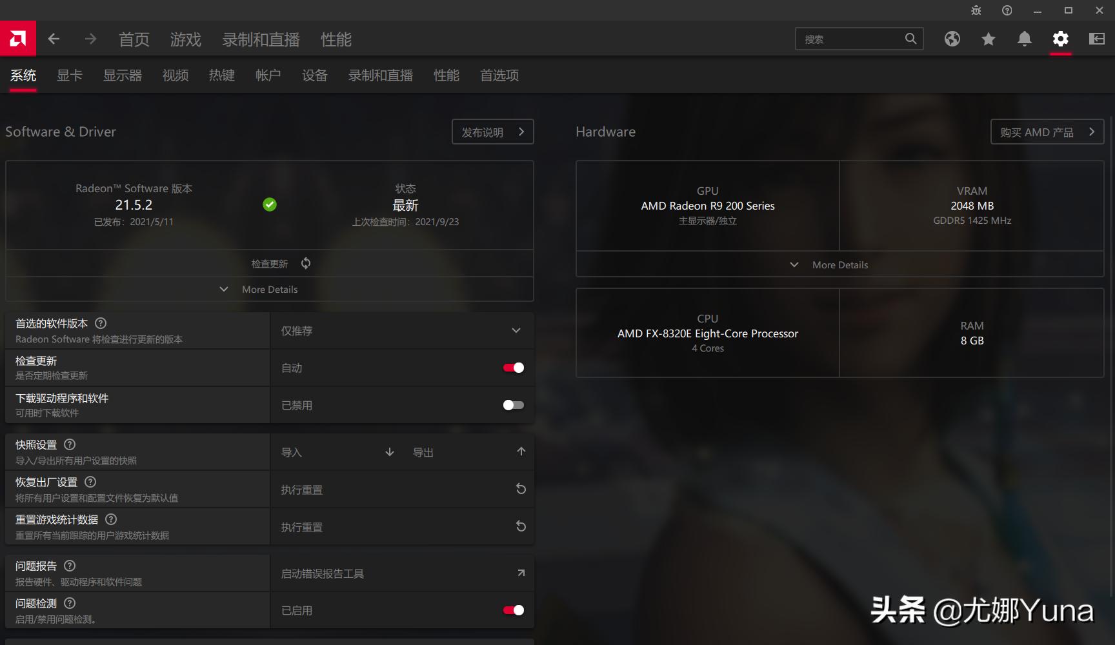This screenshot has width=1115, height=645.
Task: Click the forward navigation arrow
Action: pos(90,39)
